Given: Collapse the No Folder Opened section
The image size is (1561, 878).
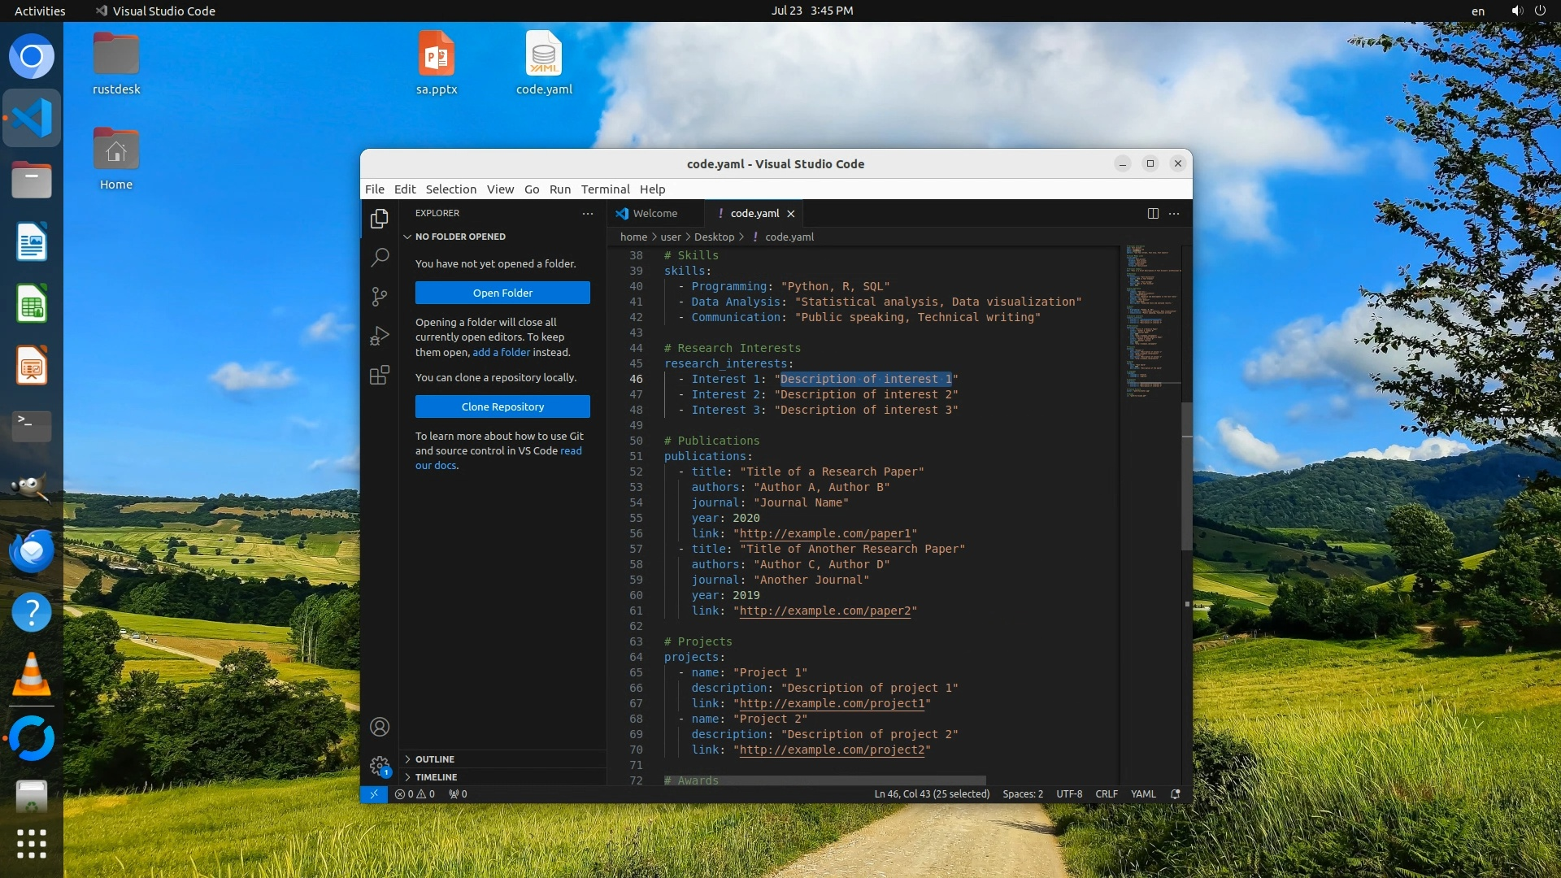Looking at the screenshot, I should coord(460,237).
